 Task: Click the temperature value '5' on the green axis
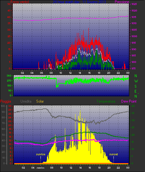pyautogui.click(x=132, y=156)
